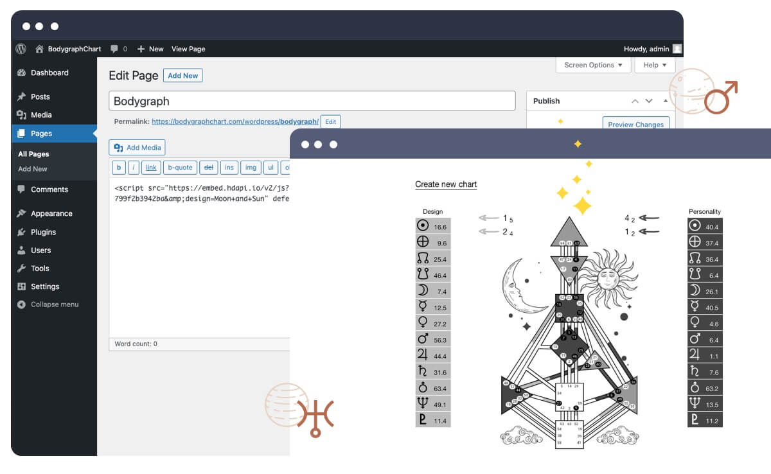Click the Preview Changes button

[635, 125]
